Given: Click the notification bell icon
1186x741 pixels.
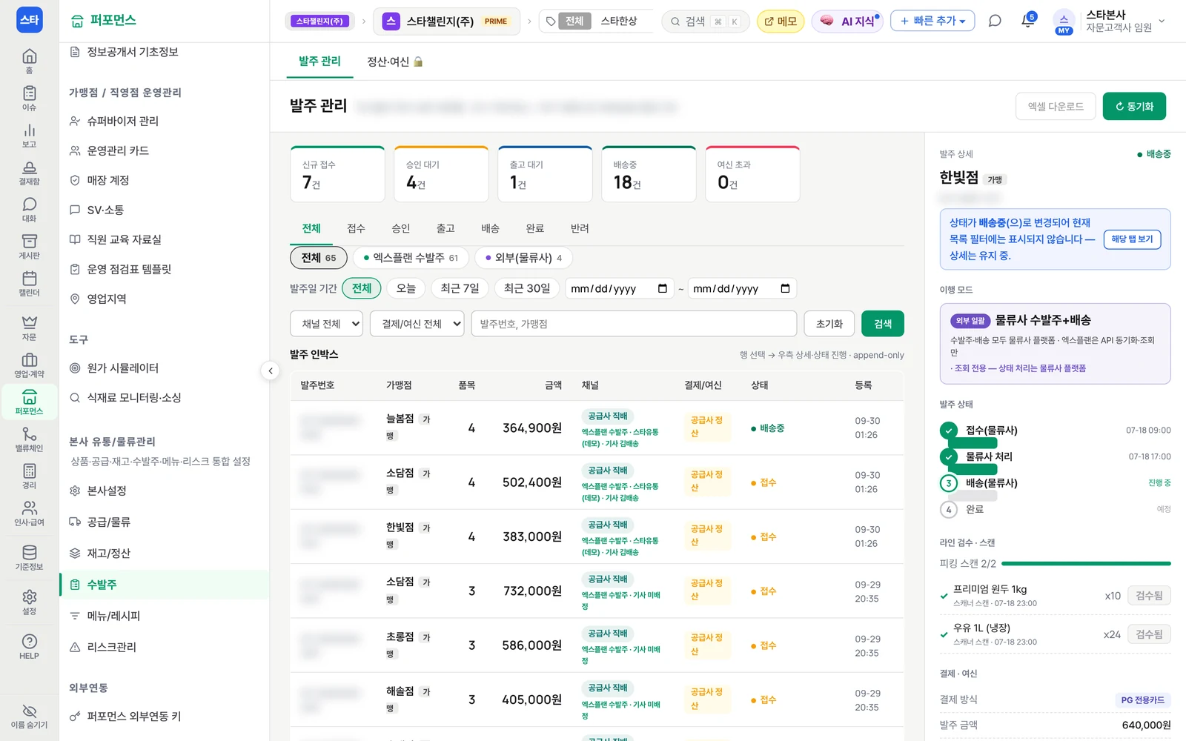Looking at the screenshot, I should pos(1028,21).
